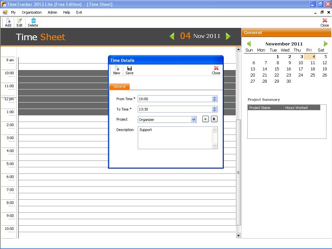Viewport: 332px width, 249px height.
Task: Select November 27 in calendar
Action: [x=253, y=81]
